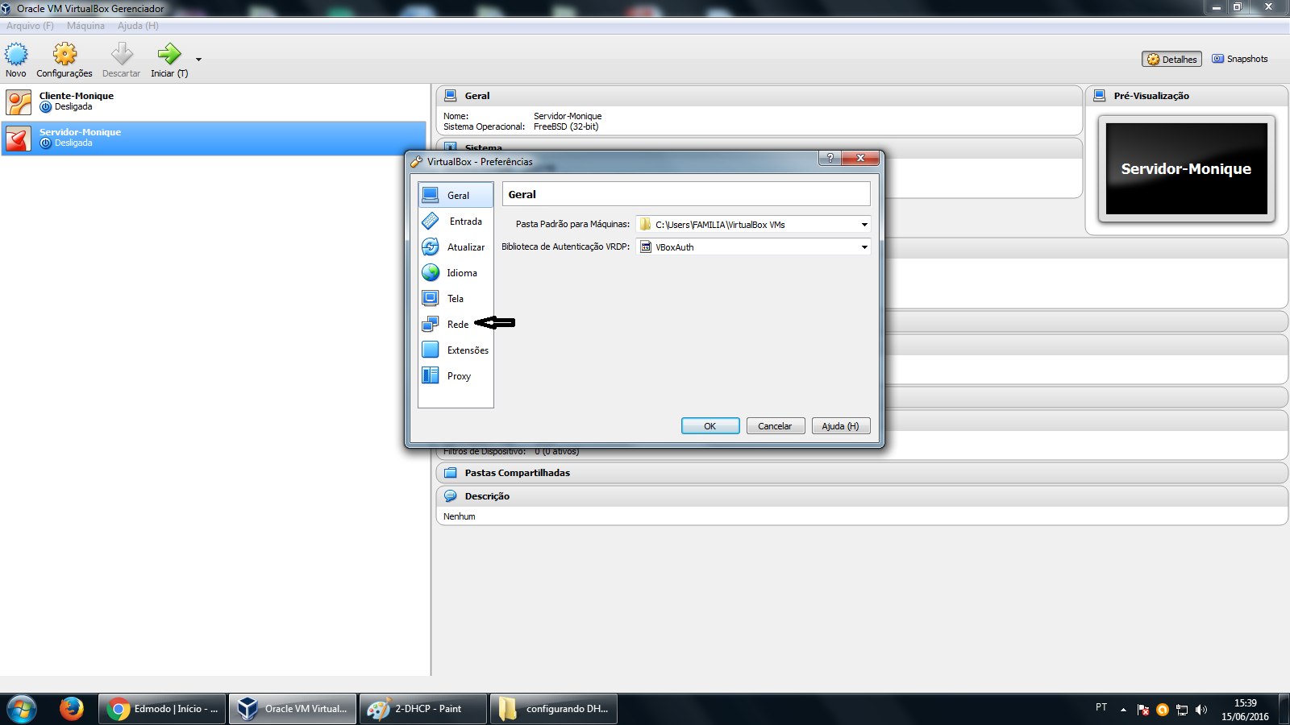Confirm preferences with OK button
Viewport: 1290px width, 725px height.
coord(710,426)
